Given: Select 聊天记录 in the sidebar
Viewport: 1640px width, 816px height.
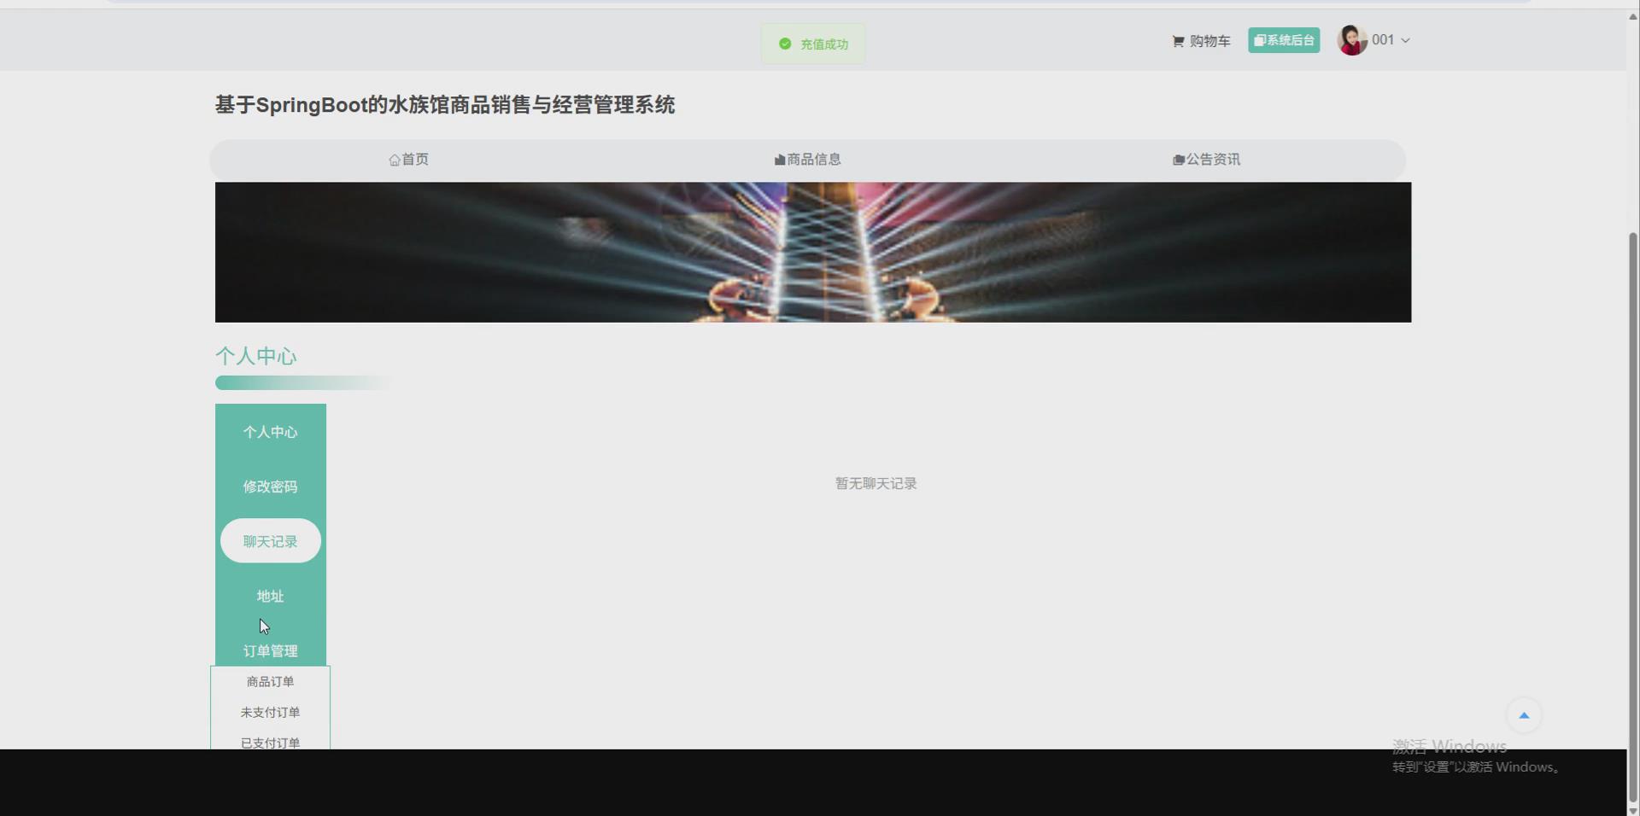Looking at the screenshot, I should [x=270, y=541].
